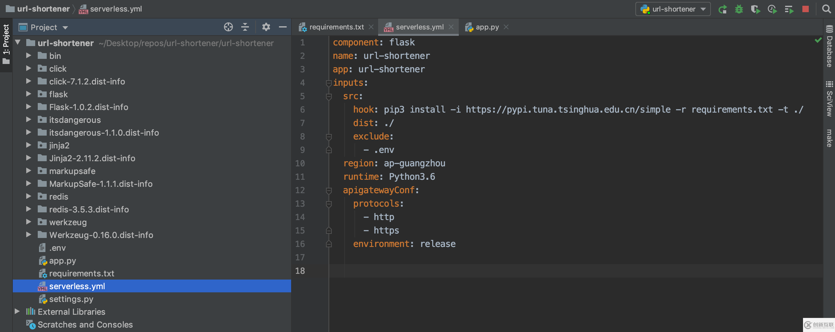Fold the apigatewayConf block in gutter
Image resolution: width=835 pixels, height=332 pixels.
point(328,190)
